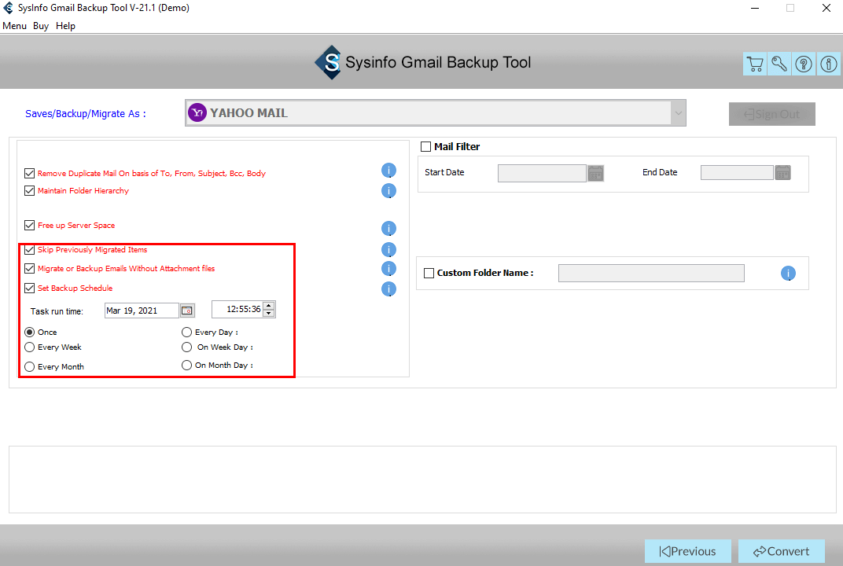Uncheck Remove Duplicate Mail checkbox

pyautogui.click(x=30, y=173)
